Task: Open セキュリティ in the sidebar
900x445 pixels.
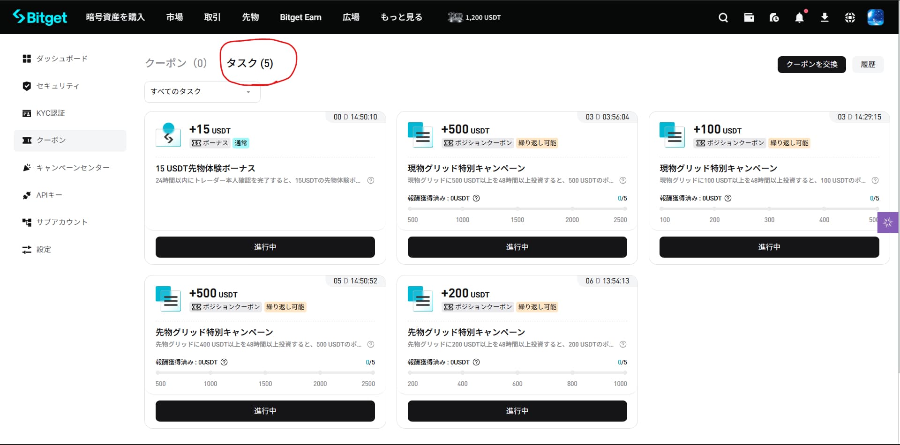Action: tap(58, 86)
